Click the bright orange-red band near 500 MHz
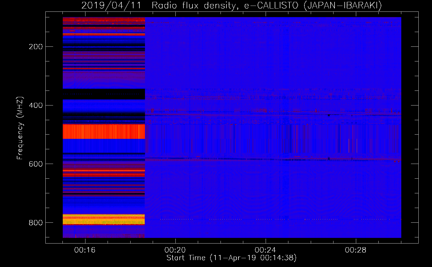The height and width of the screenshot is (267, 432). [104, 131]
